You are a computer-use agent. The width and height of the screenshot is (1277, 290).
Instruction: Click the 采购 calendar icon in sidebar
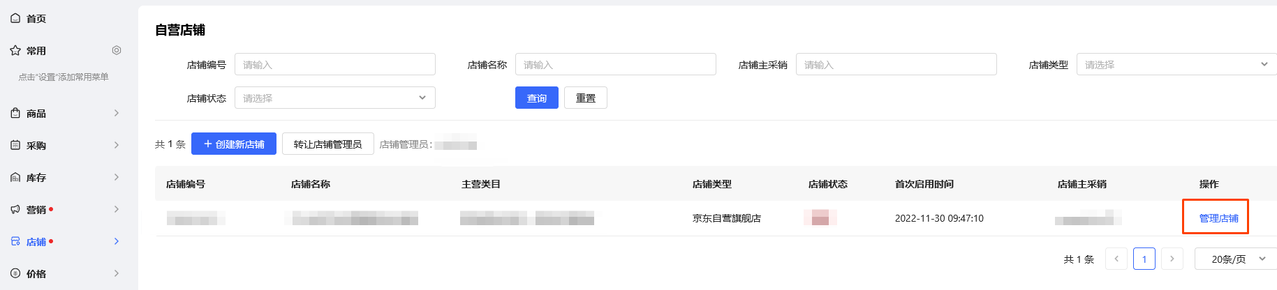15,145
